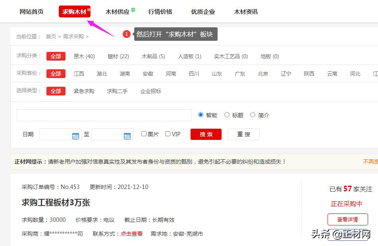Click inside the keyword search box

pos(103,115)
